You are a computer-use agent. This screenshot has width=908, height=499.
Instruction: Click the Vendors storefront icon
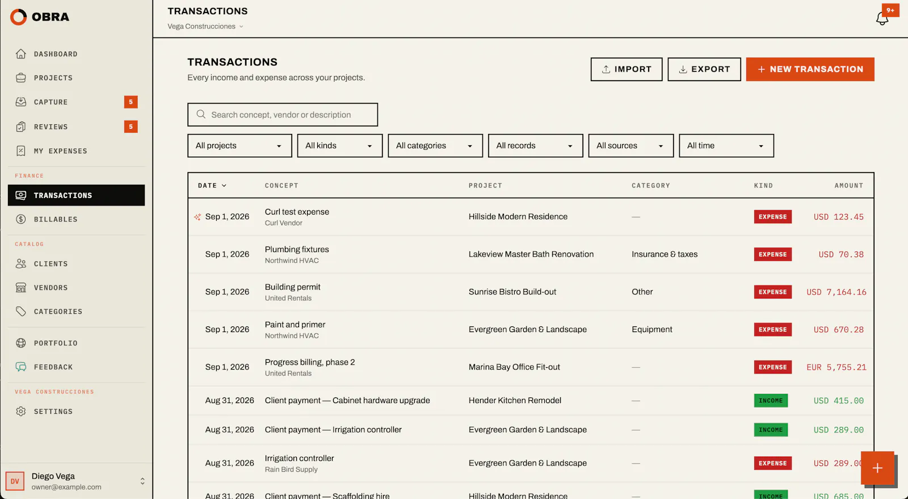coord(21,288)
